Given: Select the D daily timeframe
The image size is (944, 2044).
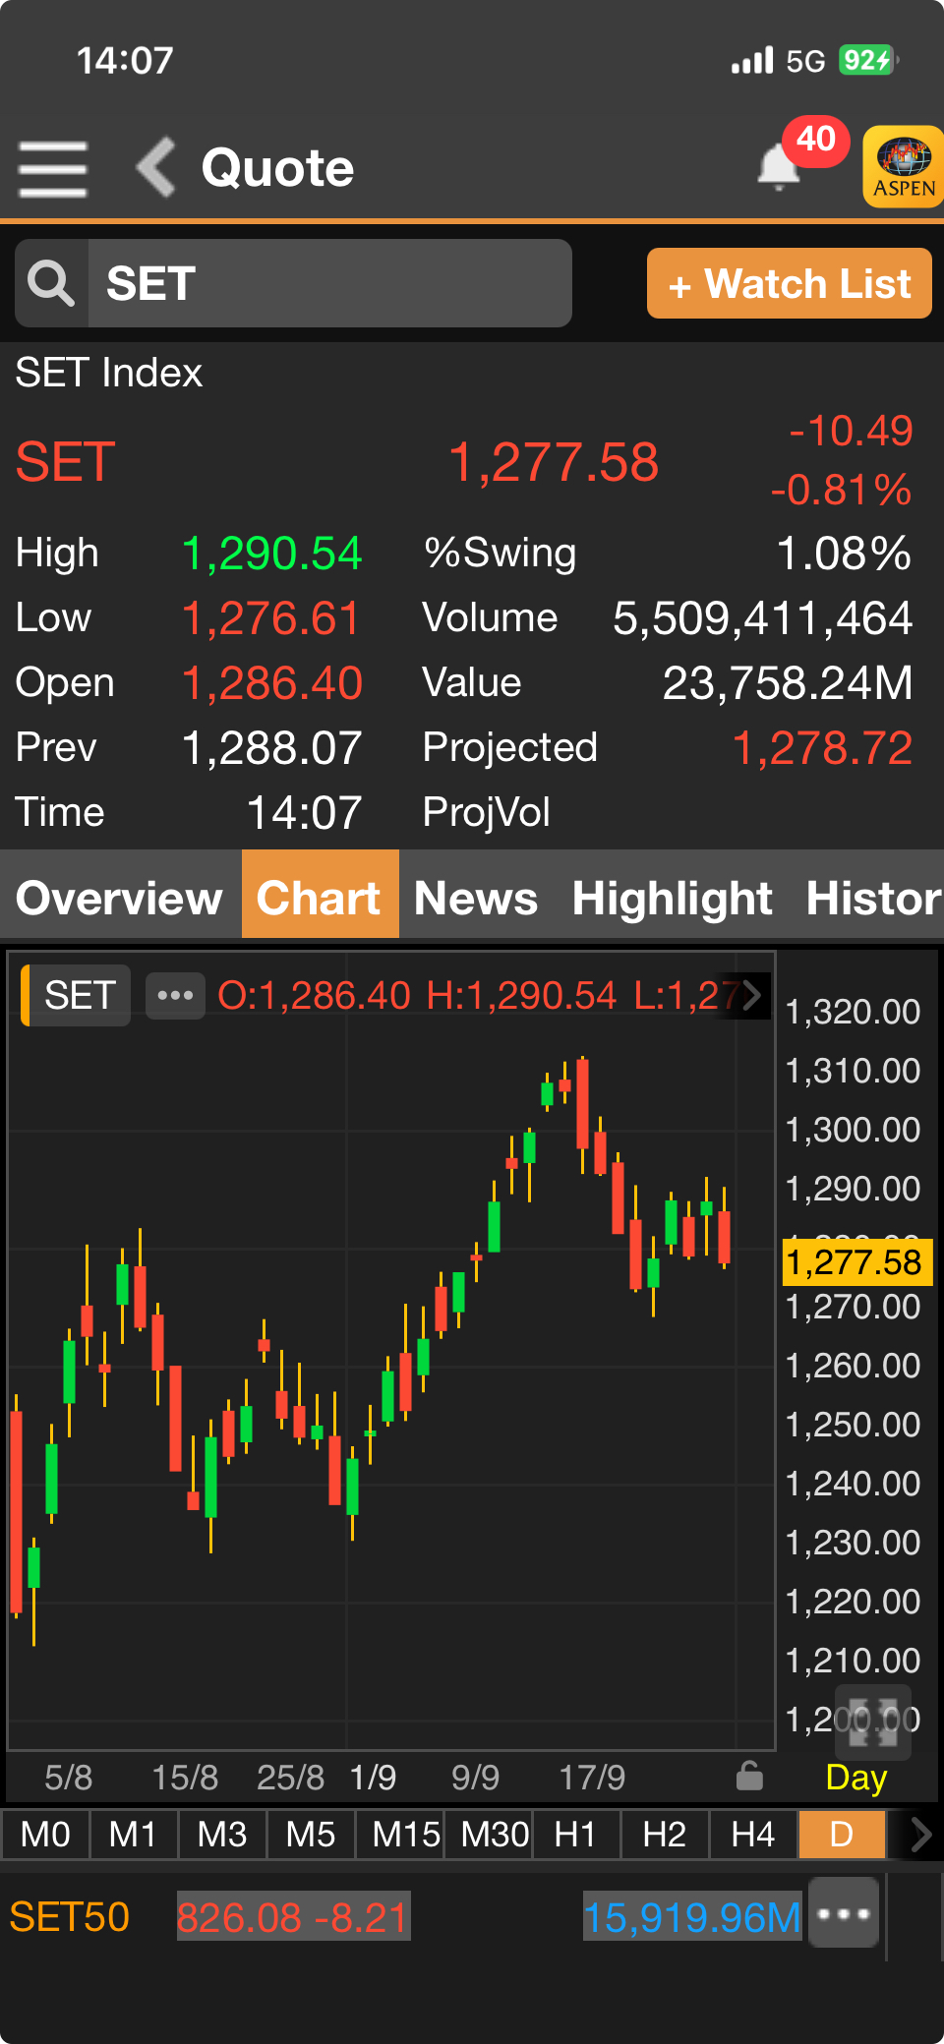Looking at the screenshot, I should (x=842, y=1835).
